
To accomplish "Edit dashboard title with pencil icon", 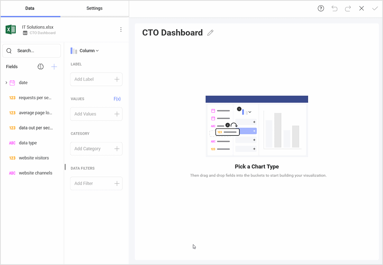I will click(210, 33).
